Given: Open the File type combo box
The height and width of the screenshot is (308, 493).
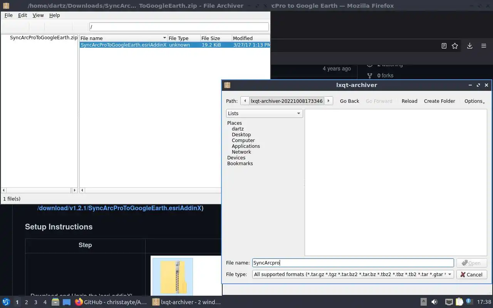Looking at the screenshot, I should [353, 275].
